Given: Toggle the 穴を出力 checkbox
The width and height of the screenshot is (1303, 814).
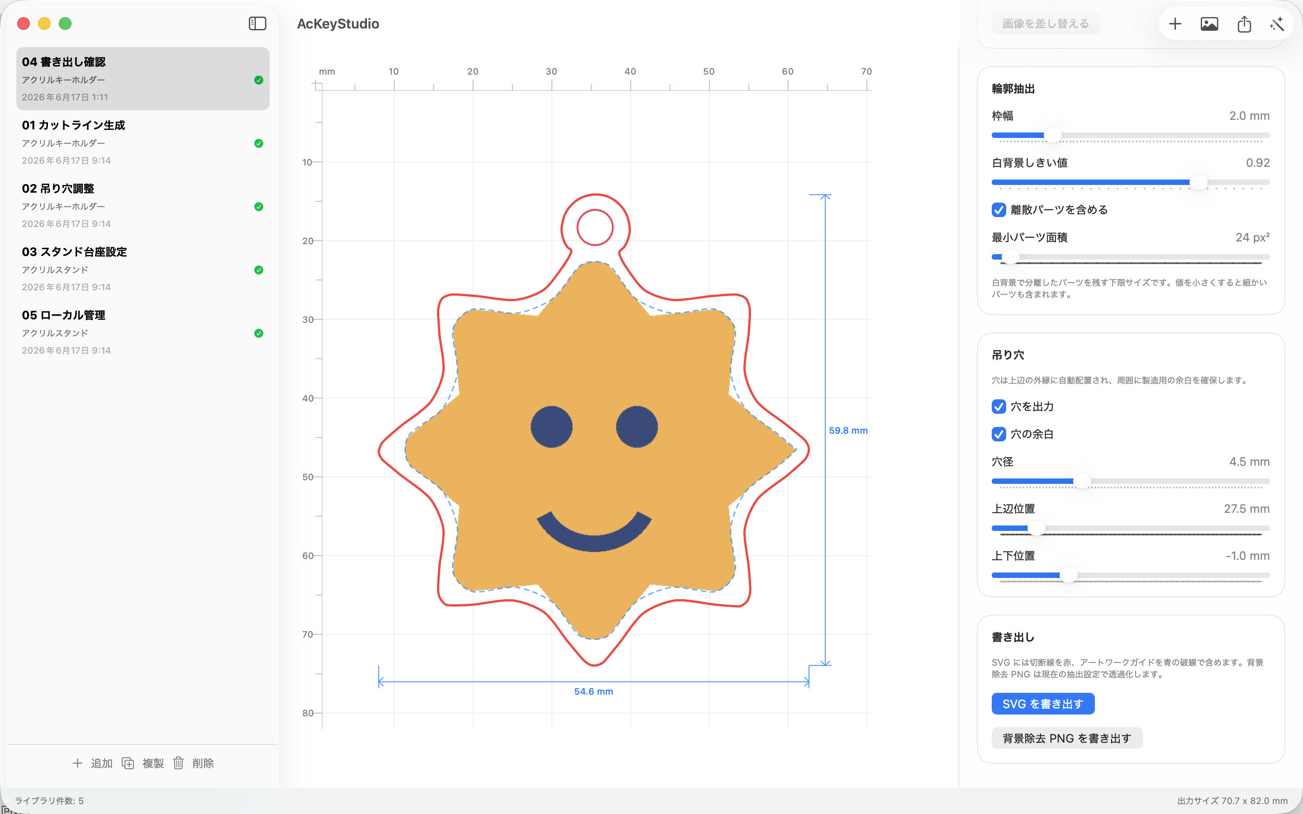Looking at the screenshot, I should point(999,407).
